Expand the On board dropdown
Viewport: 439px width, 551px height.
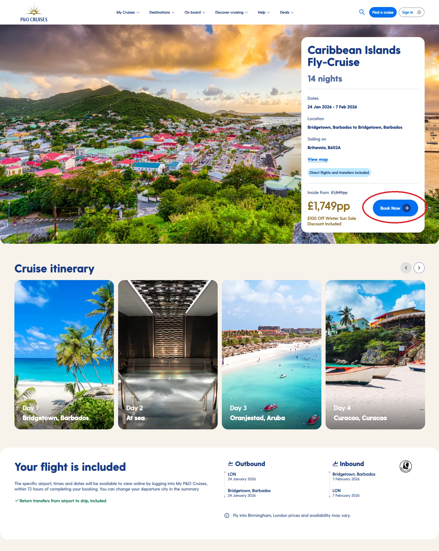coord(195,12)
